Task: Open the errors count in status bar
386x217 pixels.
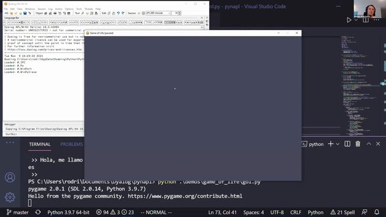Action: click(103, 212)
